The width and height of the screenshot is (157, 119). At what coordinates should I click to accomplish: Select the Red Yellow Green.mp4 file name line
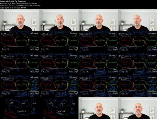coord(19,4)
